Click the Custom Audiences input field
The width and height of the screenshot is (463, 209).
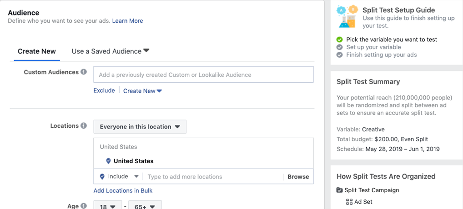coord(203,75)
